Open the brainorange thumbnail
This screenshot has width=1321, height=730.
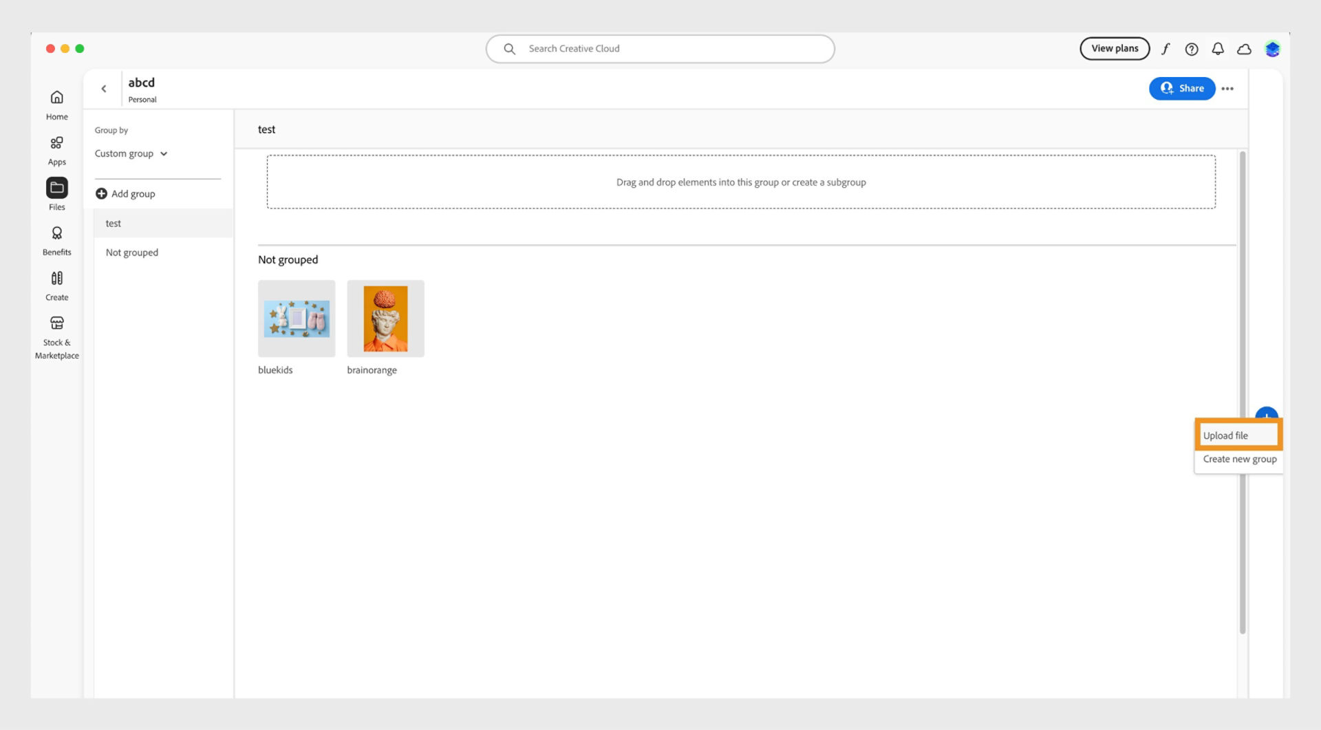(x=385, y=318)
